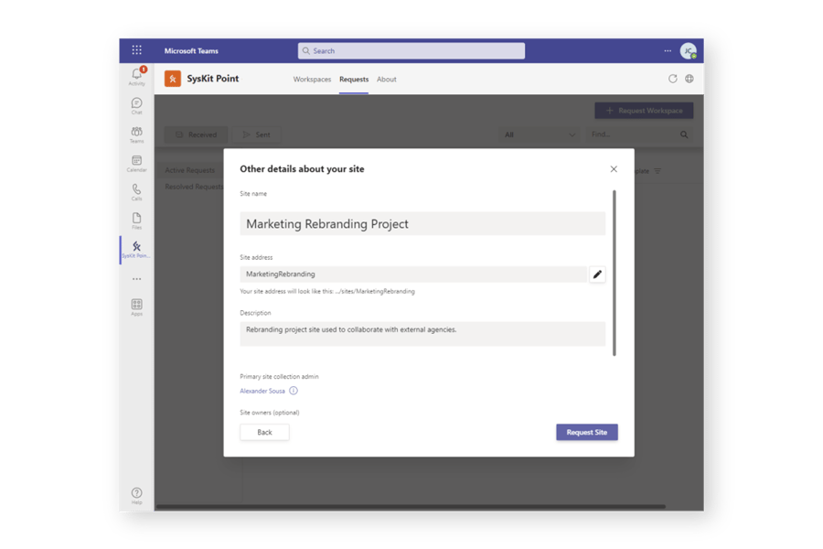This screenshot has height=549, width=823.
Task: Click the Microsoft Teams title text
Action: pyautogui.click(x=191, y=51)
